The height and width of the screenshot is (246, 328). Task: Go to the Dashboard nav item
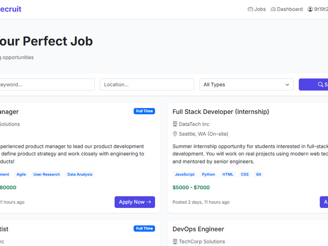pyautogui.click(x=287, y=9)
